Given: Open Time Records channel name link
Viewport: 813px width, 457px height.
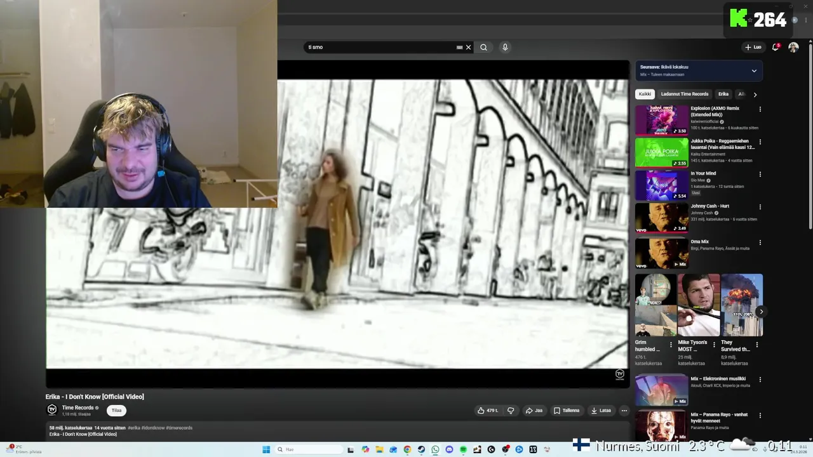Looking at the screenshot, I should [77, 407].
